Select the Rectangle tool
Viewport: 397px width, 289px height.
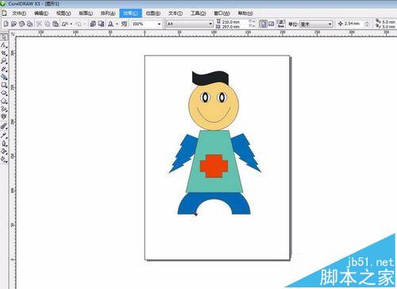tap(4, 85)
